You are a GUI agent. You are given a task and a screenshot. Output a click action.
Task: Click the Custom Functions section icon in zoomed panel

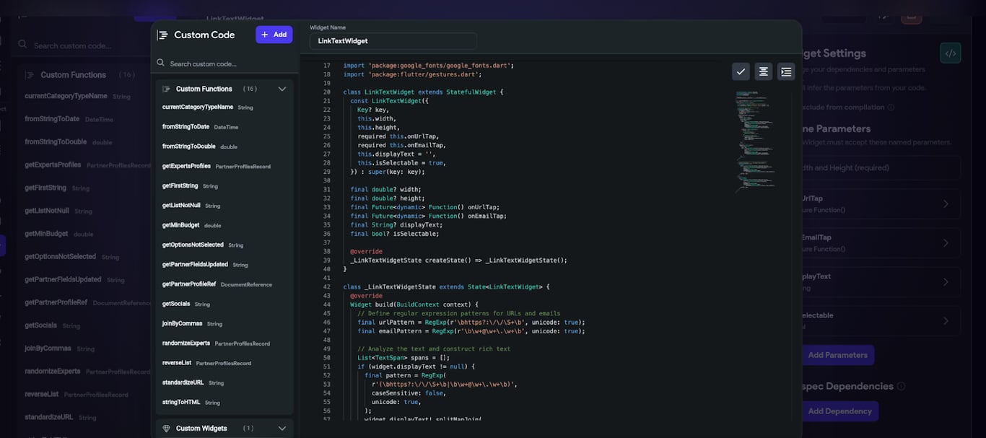166,89
